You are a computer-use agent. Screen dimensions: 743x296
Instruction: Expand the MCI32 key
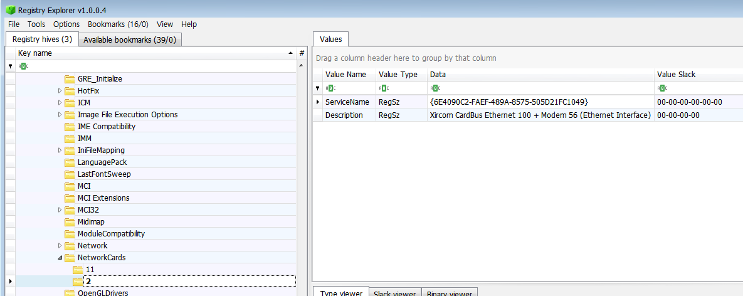click(60, 209)
